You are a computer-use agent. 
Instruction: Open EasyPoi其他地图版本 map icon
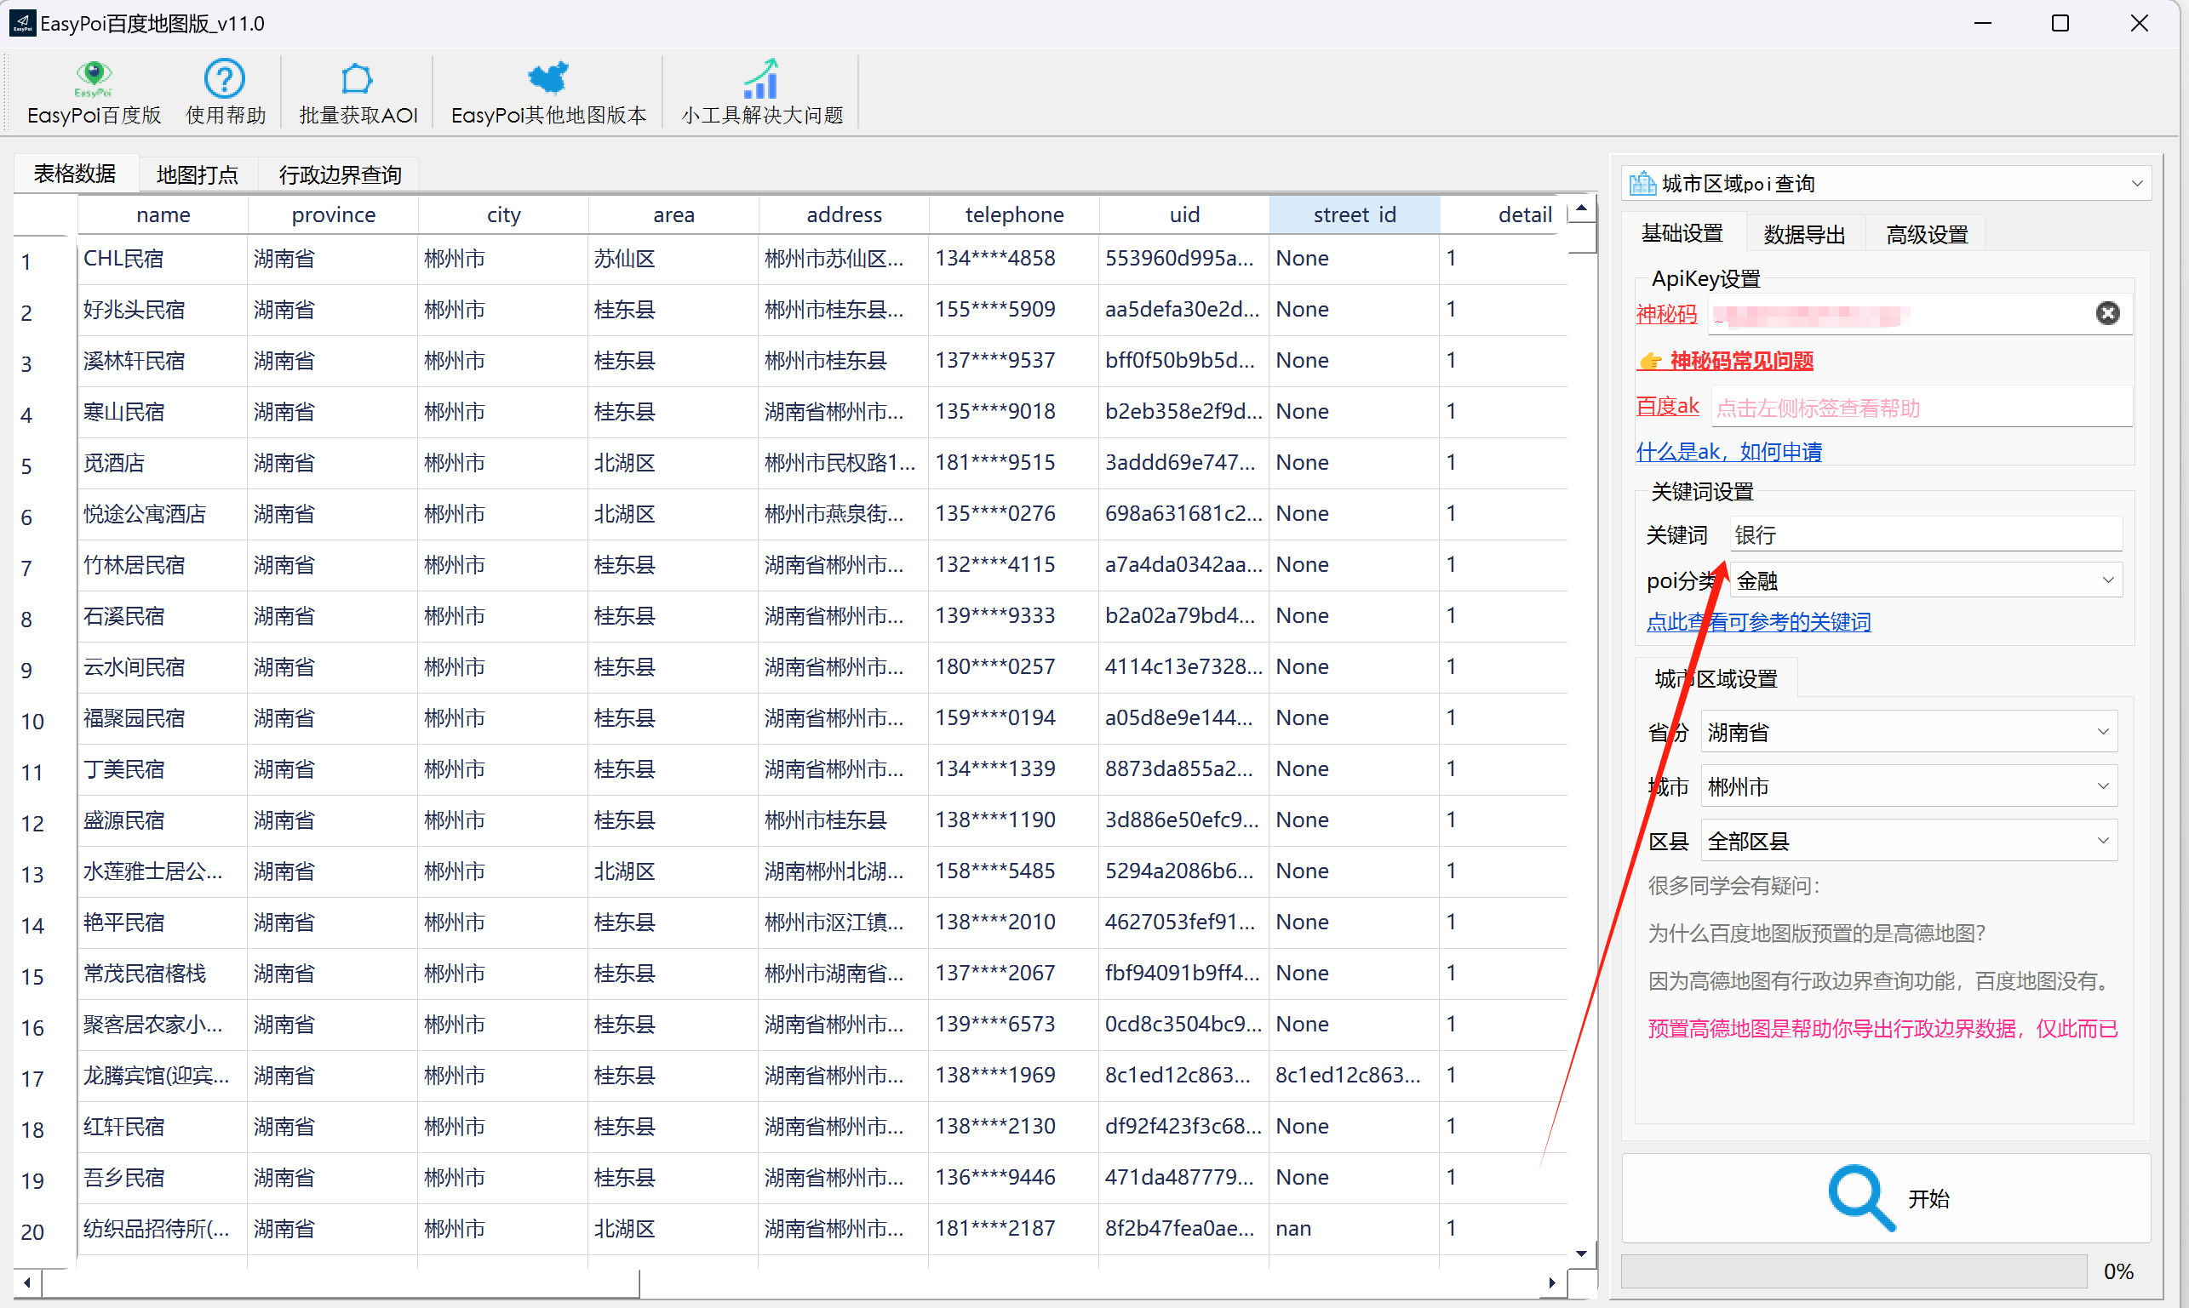point(548,93)
